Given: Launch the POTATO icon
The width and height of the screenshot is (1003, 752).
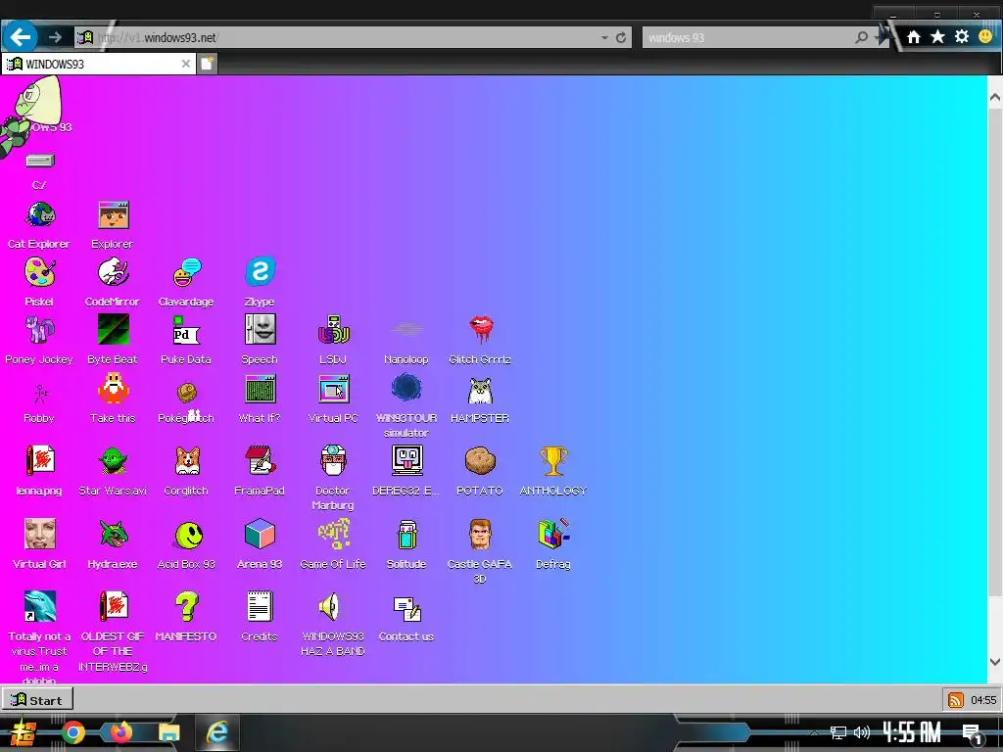Looking at the screenshot, I should (480, 460).
